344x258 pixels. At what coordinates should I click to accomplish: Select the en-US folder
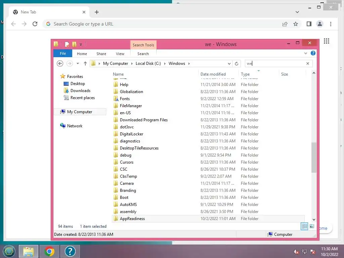(x=125, y=113)
